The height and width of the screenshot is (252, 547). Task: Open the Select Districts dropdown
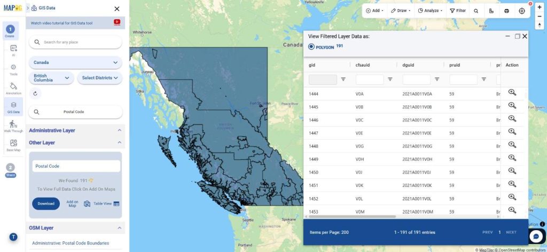coord(100,78)
